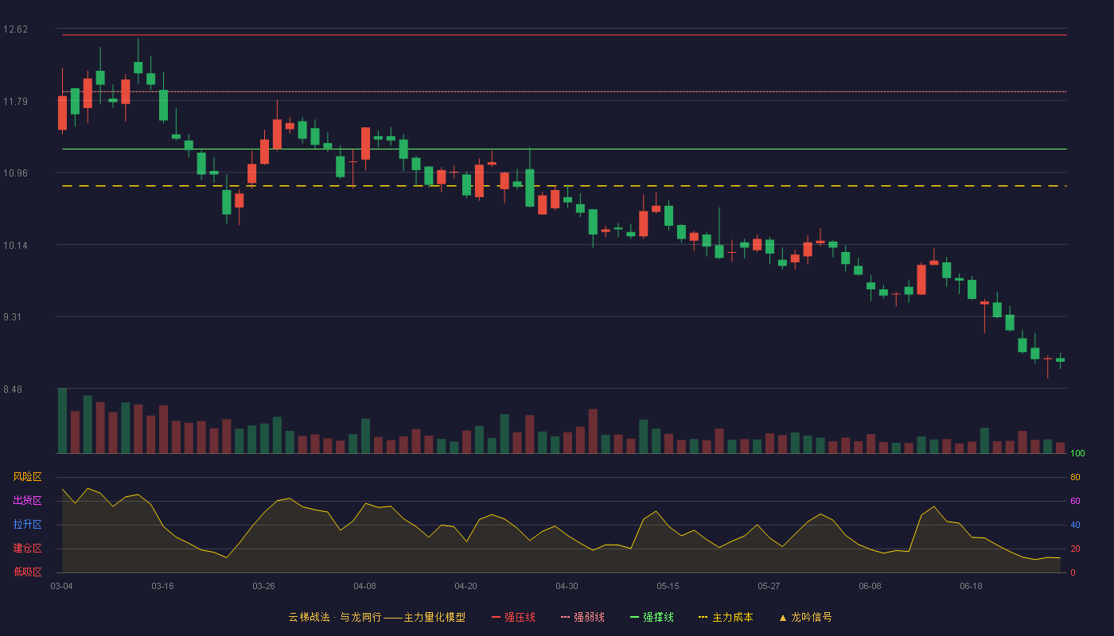The image size is (1114, 636).
Task: Select the 建仓区 zone label
Action: point(27,549)
